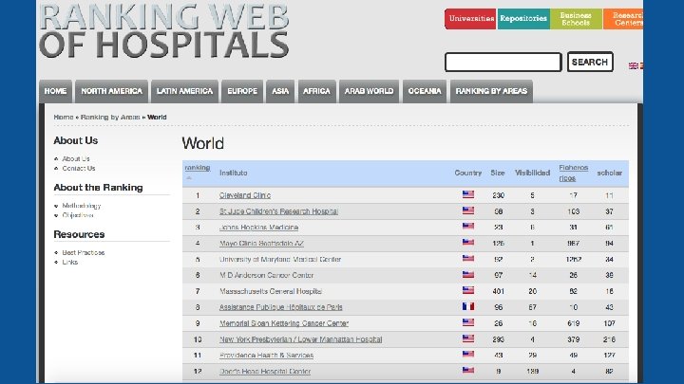This screenshot has width=684, height=384.
Task: Click the World page heading
Action: pyautogui.click(x=203, y=143)
